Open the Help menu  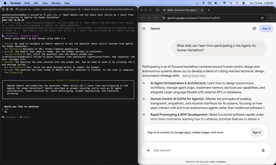pyautogui.click(x=67, y=3)
